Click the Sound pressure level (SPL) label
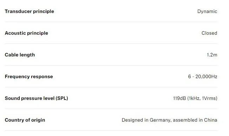 [x=37, y=98]
